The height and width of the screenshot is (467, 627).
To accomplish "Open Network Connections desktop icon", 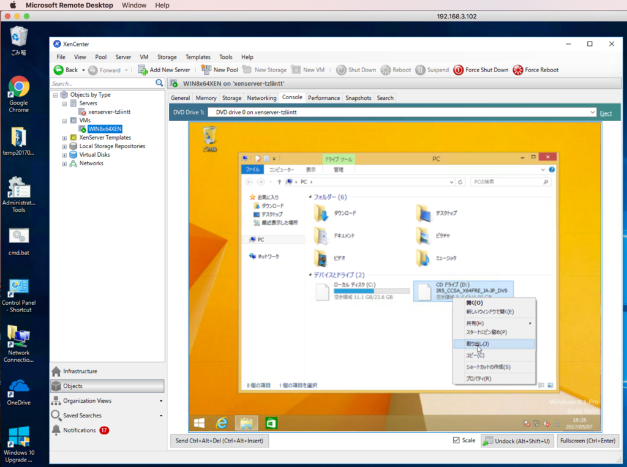I will [18, 344].
